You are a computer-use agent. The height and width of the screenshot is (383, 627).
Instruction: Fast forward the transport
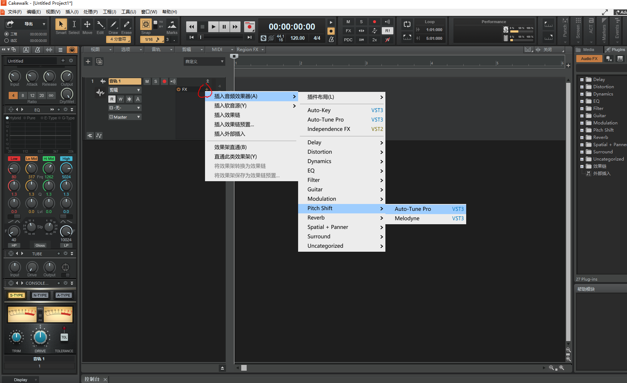click(x=235, y=27)
